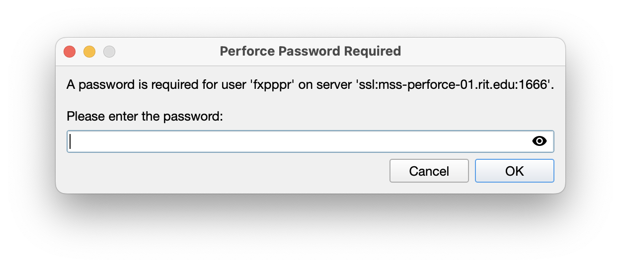
Task: Minimize the dialog using the yellow button
Action: [89, 52]
